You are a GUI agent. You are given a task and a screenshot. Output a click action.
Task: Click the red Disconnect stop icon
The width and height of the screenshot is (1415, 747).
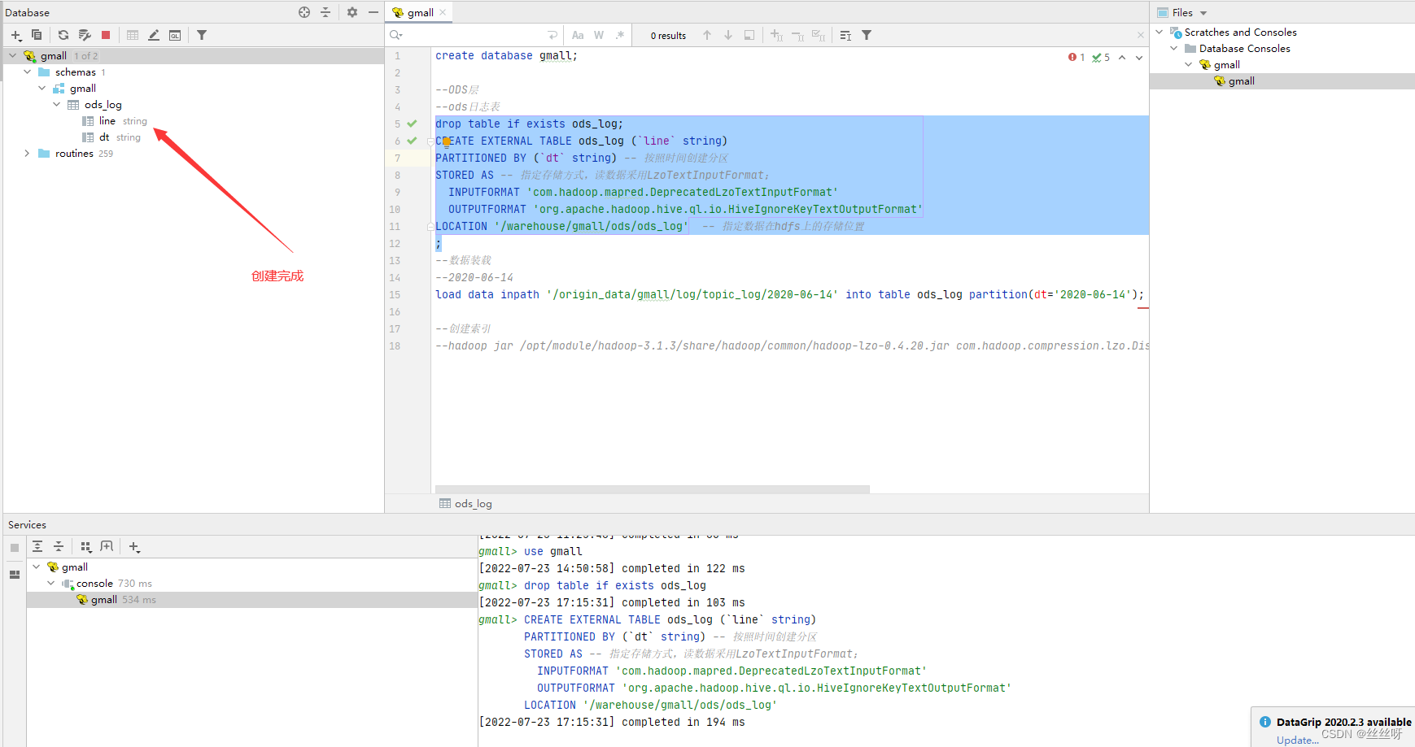pyautogui.click(x=106, y=35)
